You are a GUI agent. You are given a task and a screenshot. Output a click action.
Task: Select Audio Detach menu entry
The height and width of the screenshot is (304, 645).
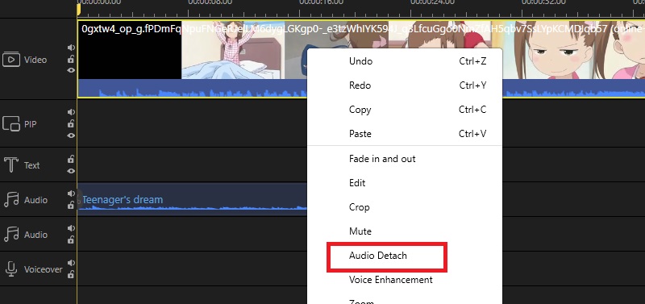[x=405, y=256]
